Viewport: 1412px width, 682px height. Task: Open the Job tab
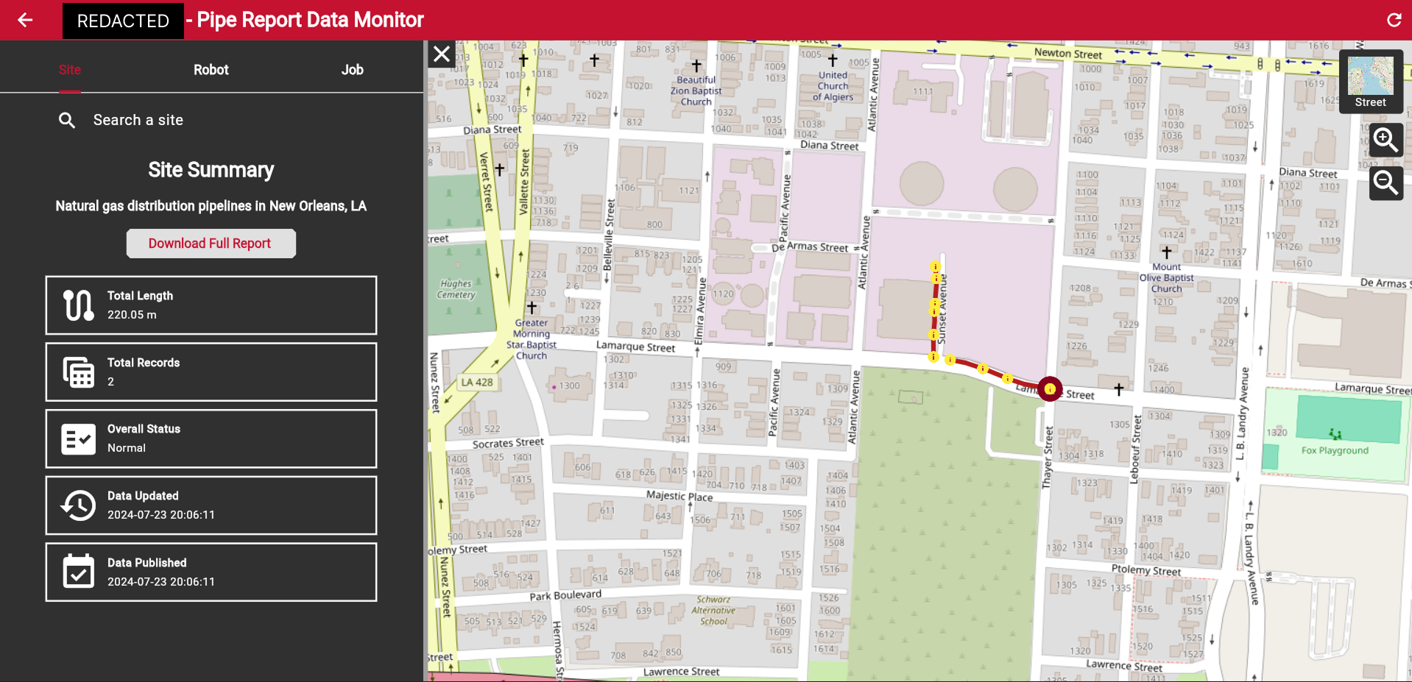click(353, 70)
